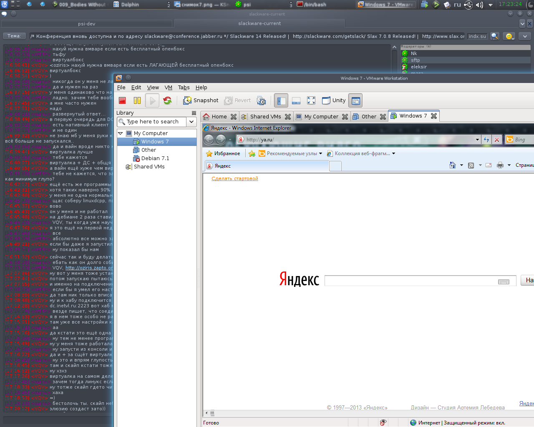Click the IE print icon
This screenshot has width=534, height=427.
tap(500, 165)
